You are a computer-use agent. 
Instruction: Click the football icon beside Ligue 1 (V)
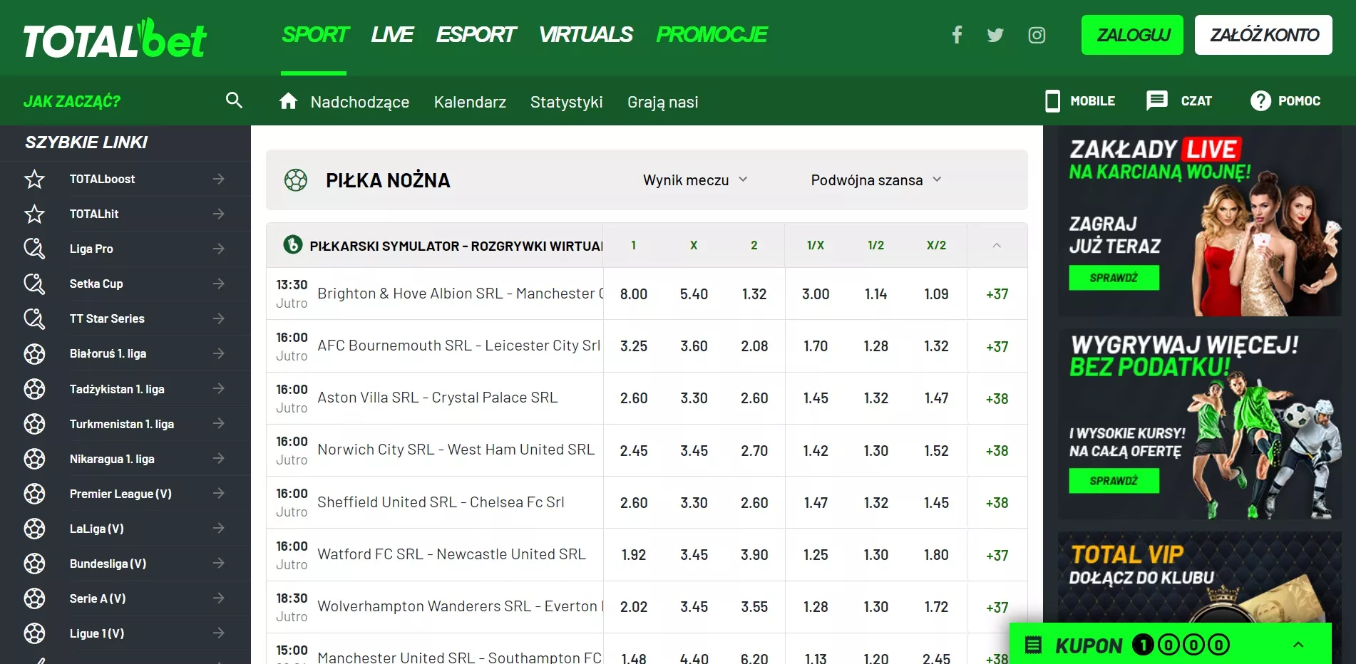[34, 633]
